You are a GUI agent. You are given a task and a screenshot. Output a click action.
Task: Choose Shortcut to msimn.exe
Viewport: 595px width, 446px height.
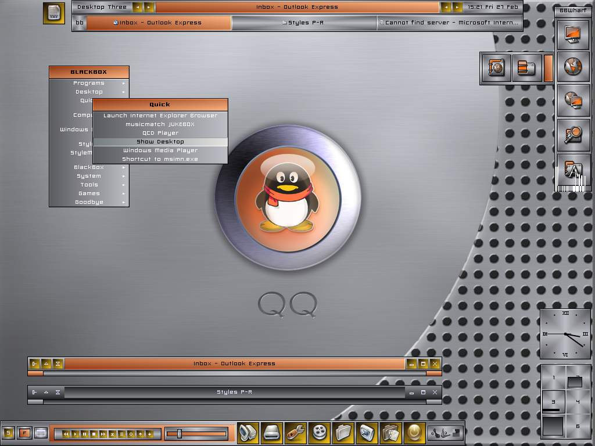(160, 159)
